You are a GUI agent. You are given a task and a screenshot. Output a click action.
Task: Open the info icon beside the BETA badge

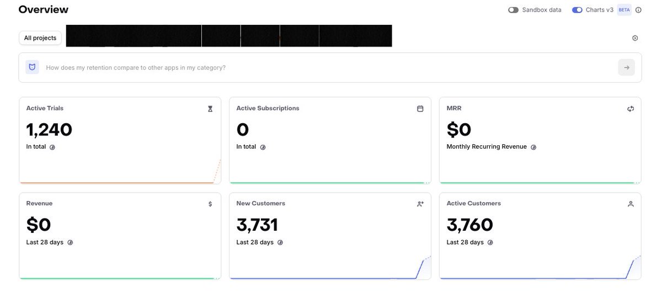[638, 10]
